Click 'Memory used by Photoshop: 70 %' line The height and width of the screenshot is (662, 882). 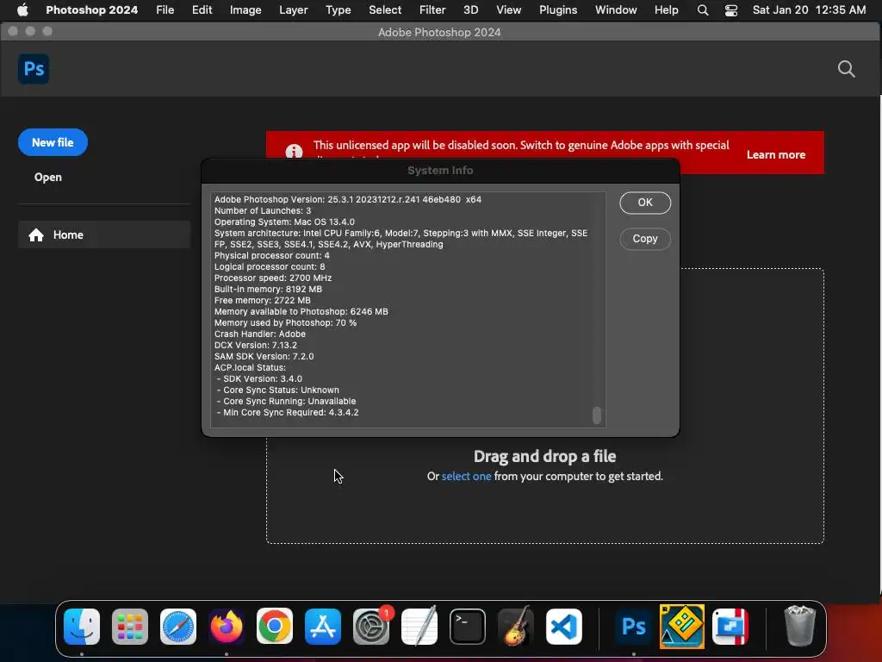(285, 323)
